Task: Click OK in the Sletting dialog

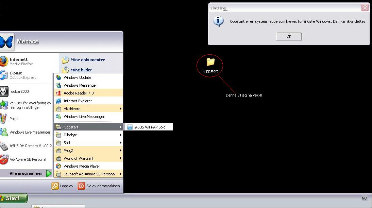Action: [289, 36]
